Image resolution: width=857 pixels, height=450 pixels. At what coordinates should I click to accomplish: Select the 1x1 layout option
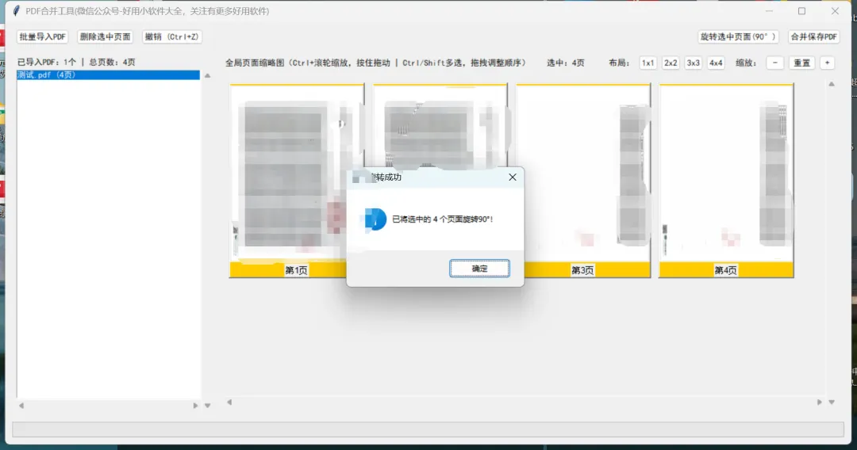[648, 63]
